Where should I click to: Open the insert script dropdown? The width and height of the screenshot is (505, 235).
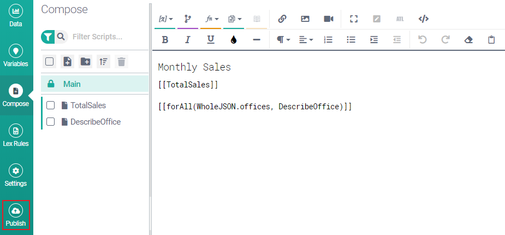click(235, 19)
